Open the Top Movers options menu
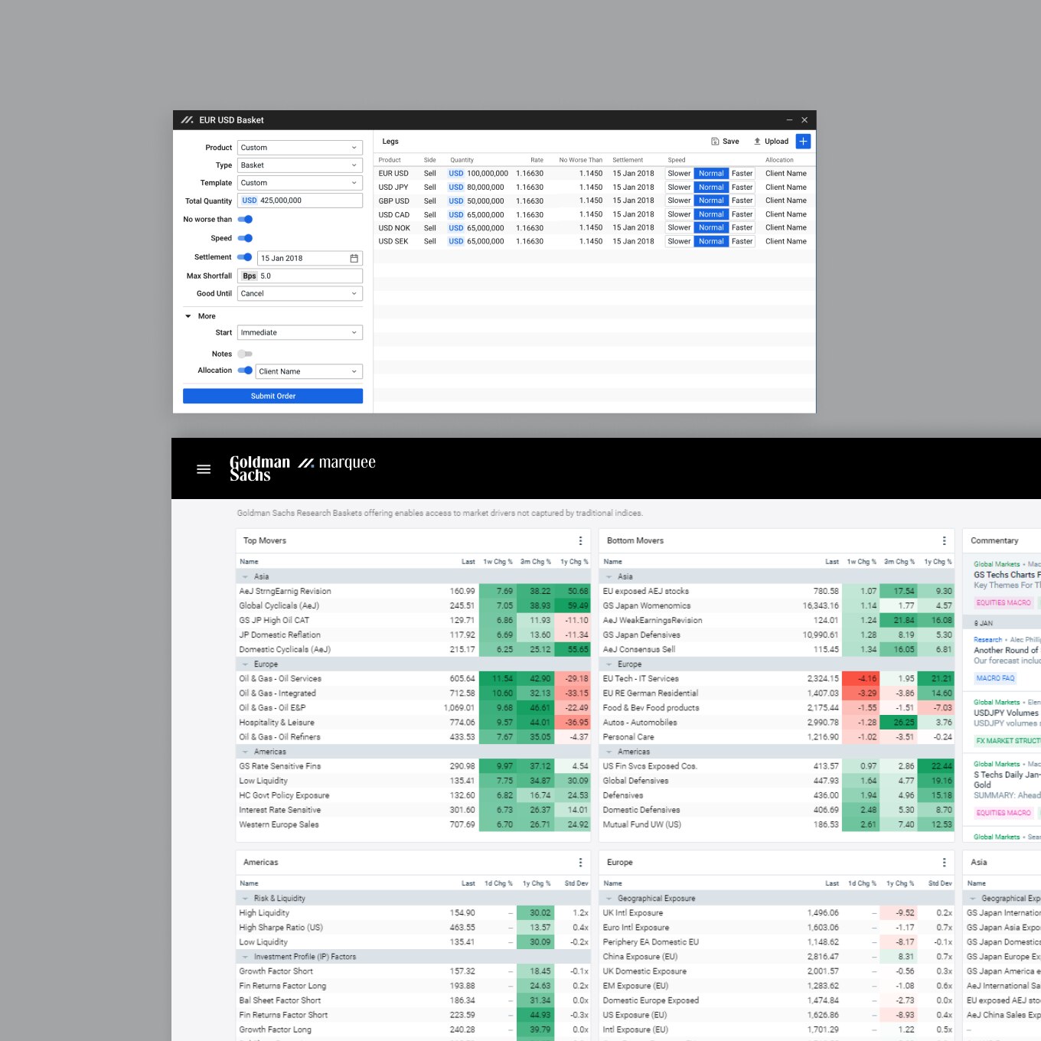 580,541
